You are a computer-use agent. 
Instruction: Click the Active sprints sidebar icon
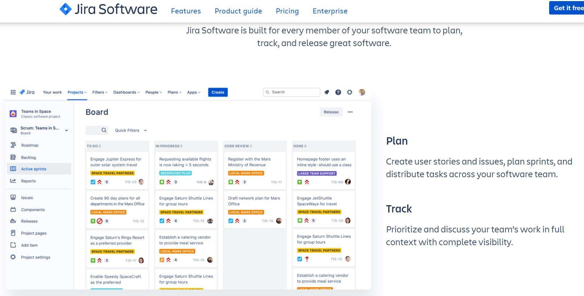(13, 169)
